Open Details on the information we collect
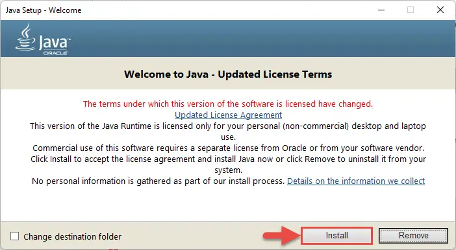Image resolution: width=456 pixels, height=250 pixels. [x=356, y=181]
